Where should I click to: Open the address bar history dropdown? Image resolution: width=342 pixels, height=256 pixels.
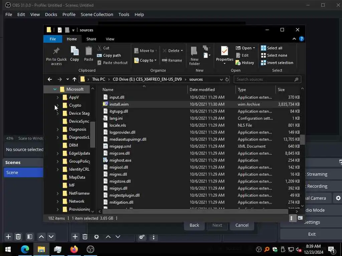point(221,79)
